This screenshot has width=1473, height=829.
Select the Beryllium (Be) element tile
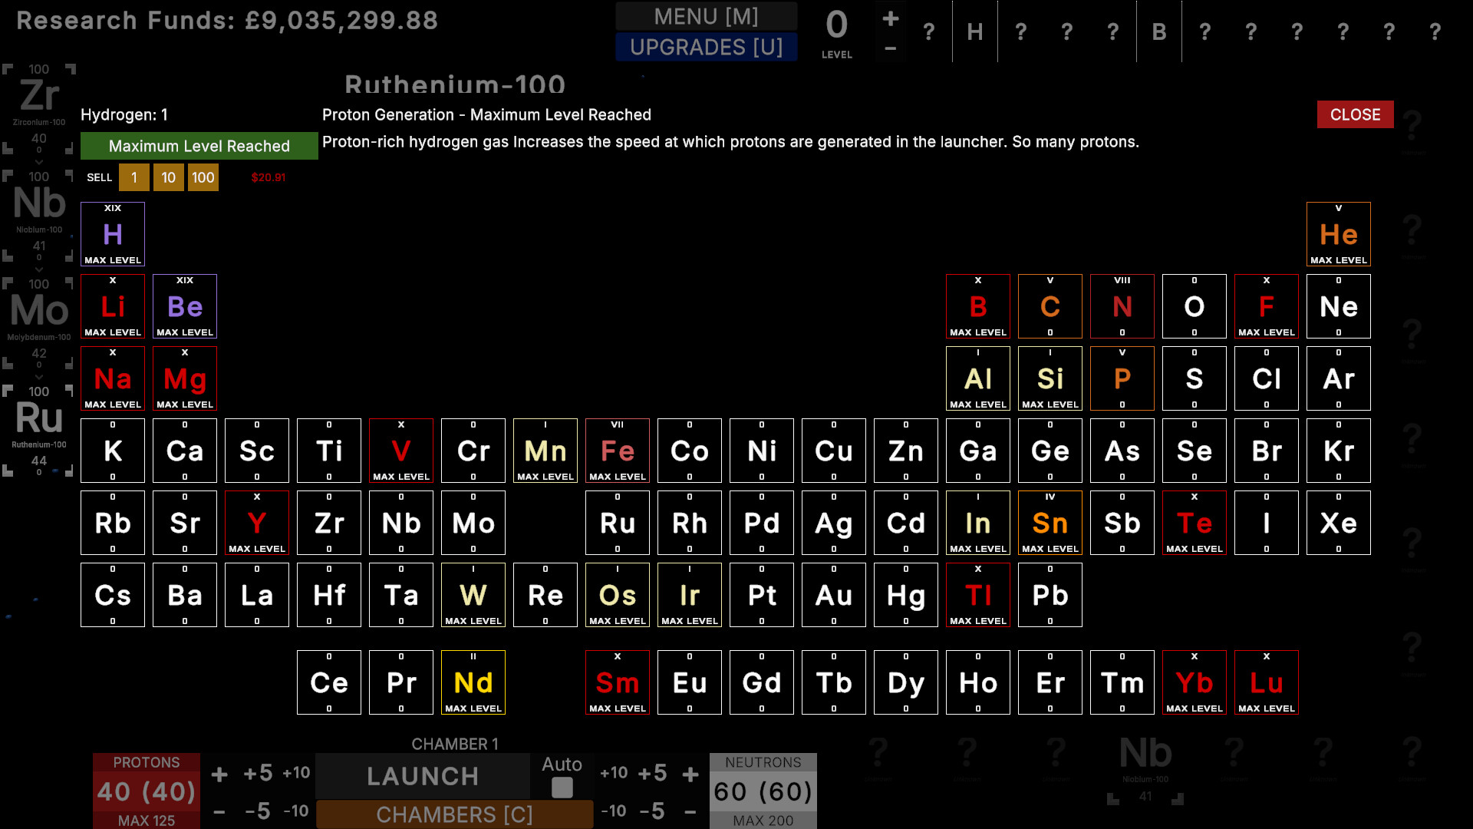[x=185, y=306]
